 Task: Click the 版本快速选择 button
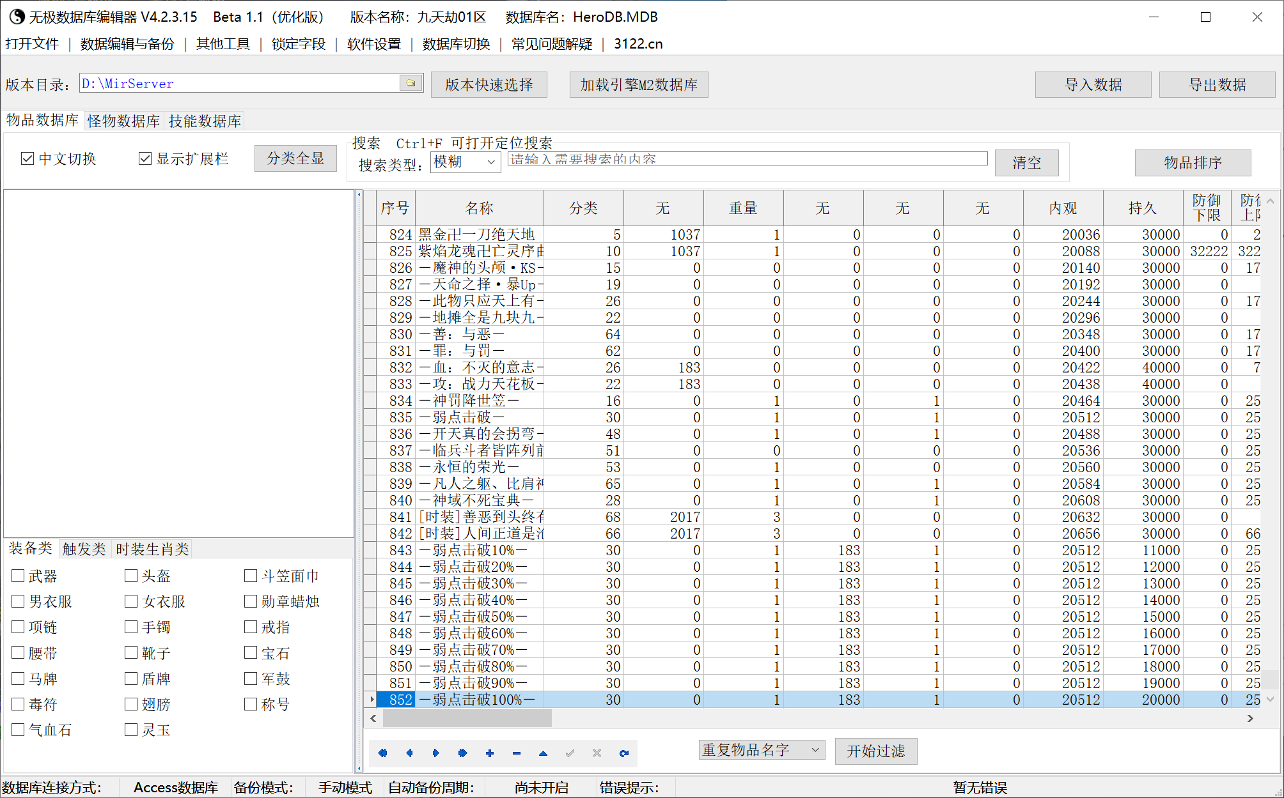click(489, 84)
